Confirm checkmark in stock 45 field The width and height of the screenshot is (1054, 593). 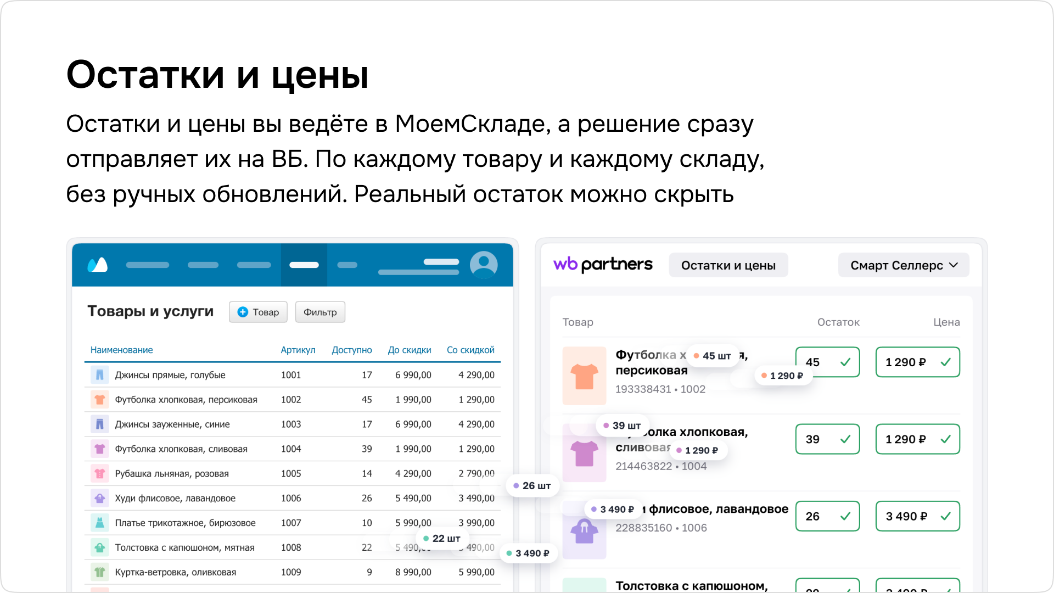coord(845,362)
